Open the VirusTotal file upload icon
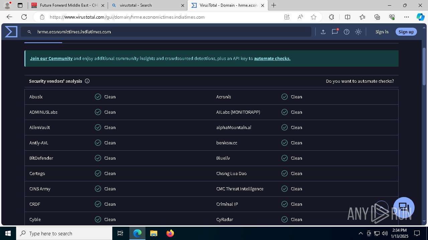 tap(323, 32)
